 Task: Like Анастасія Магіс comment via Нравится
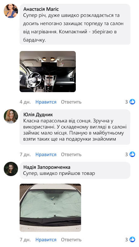[x=46, y=102]
